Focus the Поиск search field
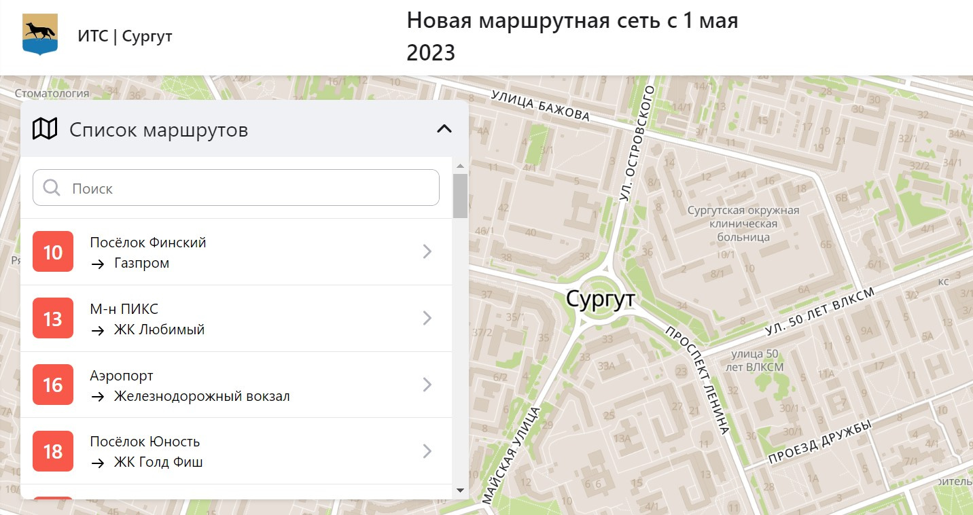This screenshot has height=515, width=973. click(236, 188)
